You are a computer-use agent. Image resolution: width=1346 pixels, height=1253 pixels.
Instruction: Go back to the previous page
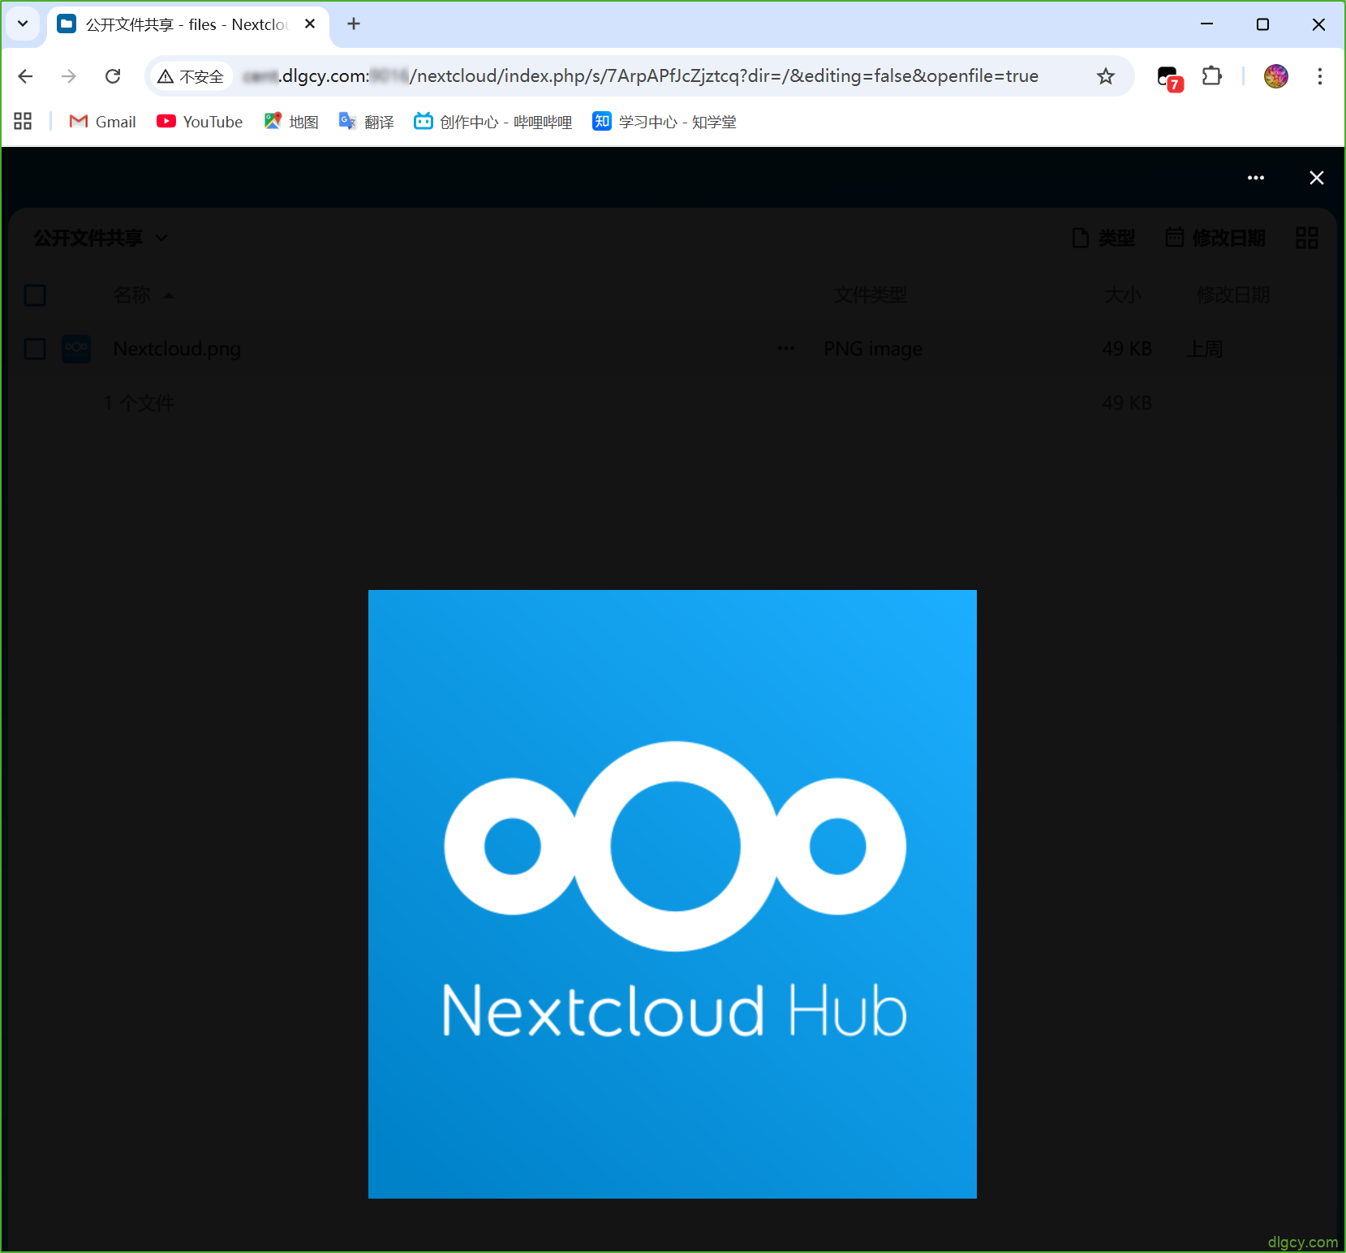point(25,76)
